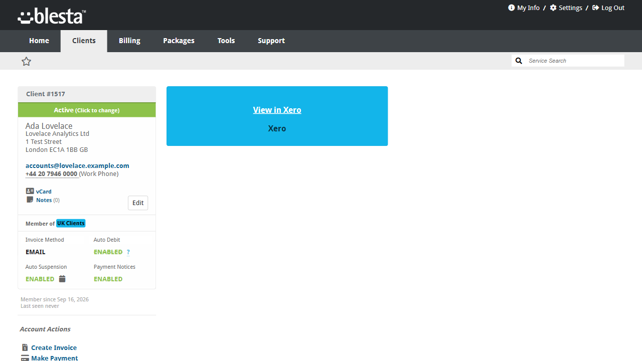Click the My Info icon
The width and height of the screenshot is (642, 361).
[512, 8]
